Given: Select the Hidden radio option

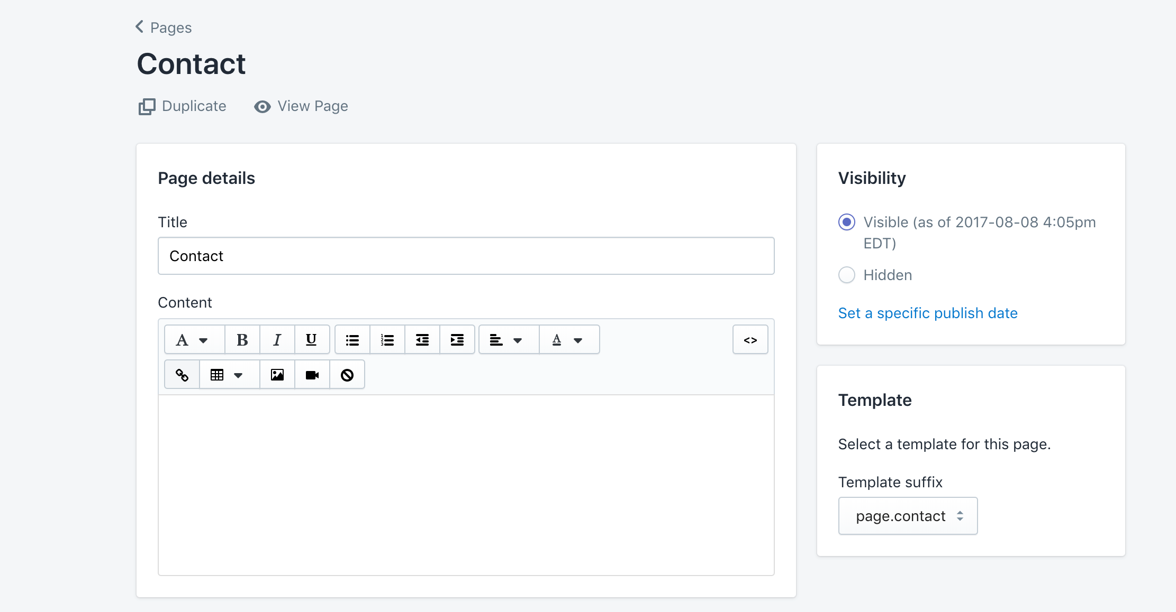Looking at the screenshot, I should tap(846, 275).
